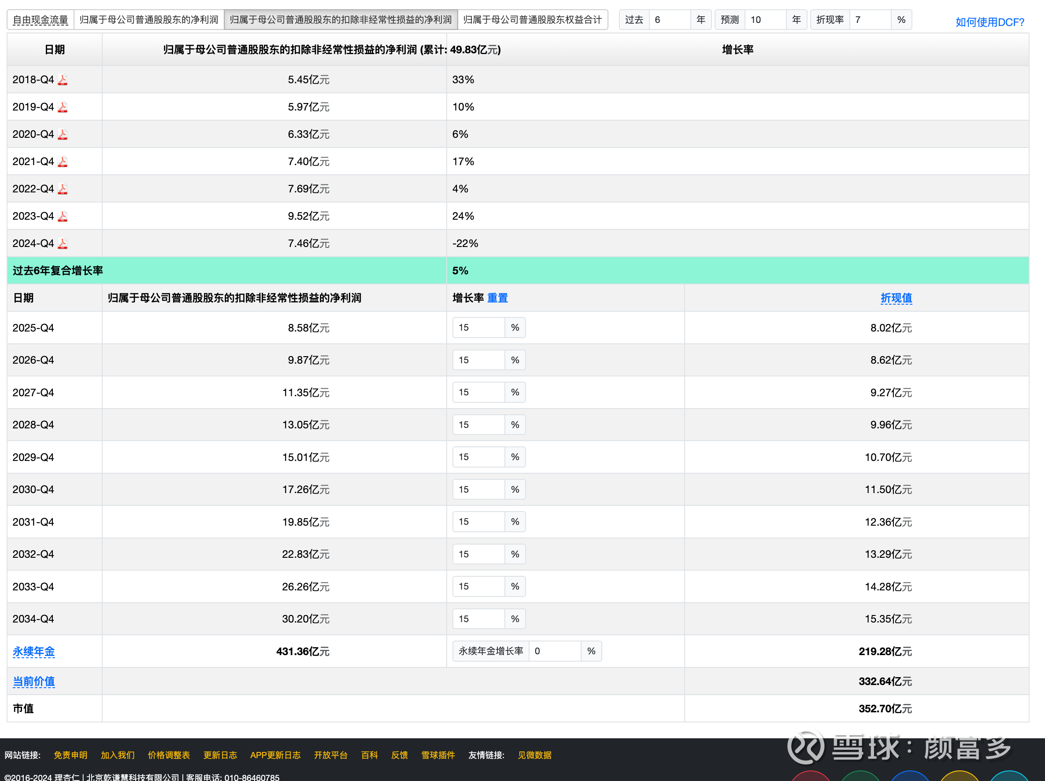Click the 2026-Q4 growth rate input
1045x781 pixels.
(478, 360)
